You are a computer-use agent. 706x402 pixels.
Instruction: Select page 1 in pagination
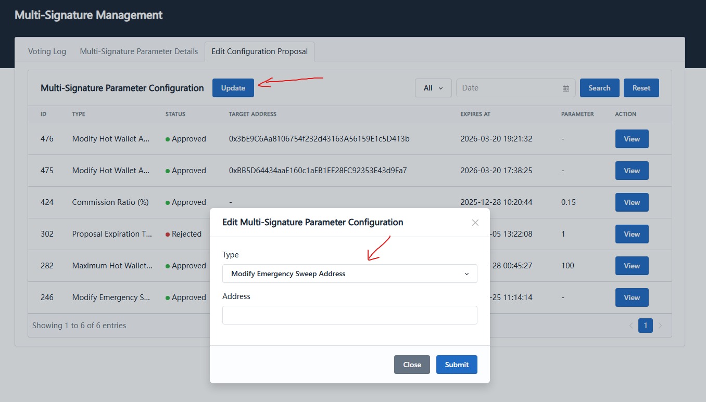point(645,326)
